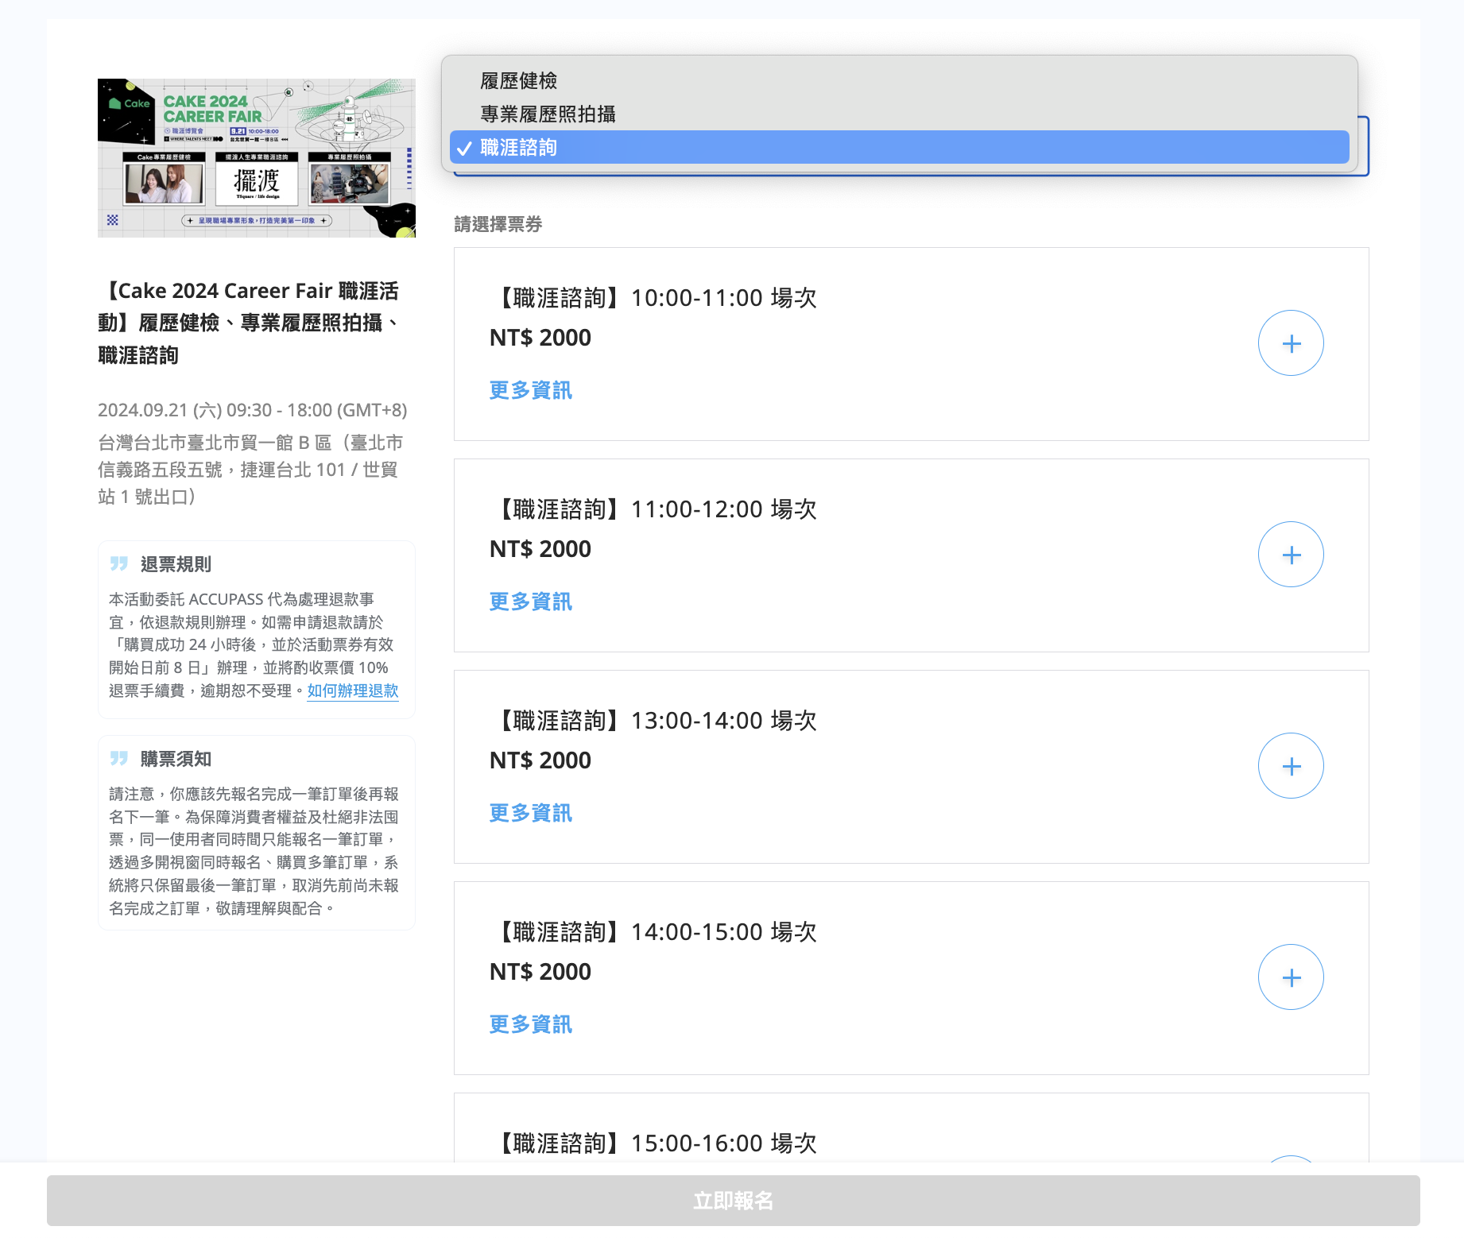The width and height of the screenshot is (1464, 1238).
Task: Open 更多資訊 for 14:00-15:00 session
Action: click(x=530, y=1024)
